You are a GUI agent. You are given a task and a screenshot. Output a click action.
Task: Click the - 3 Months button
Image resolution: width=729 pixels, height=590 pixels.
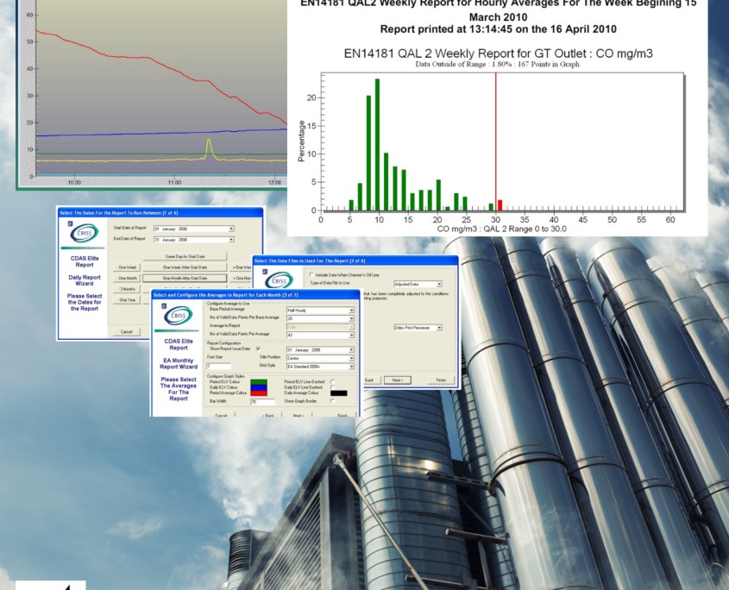coord(127,289)
